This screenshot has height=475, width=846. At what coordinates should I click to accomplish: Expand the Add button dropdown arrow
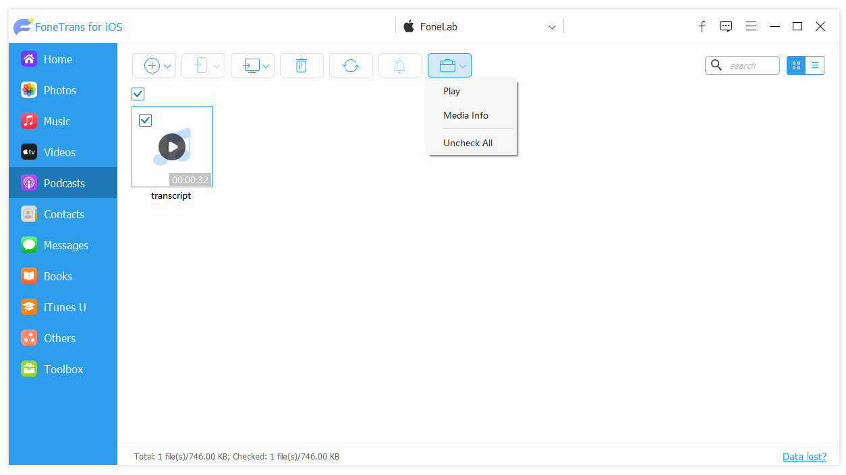(168, 66)
